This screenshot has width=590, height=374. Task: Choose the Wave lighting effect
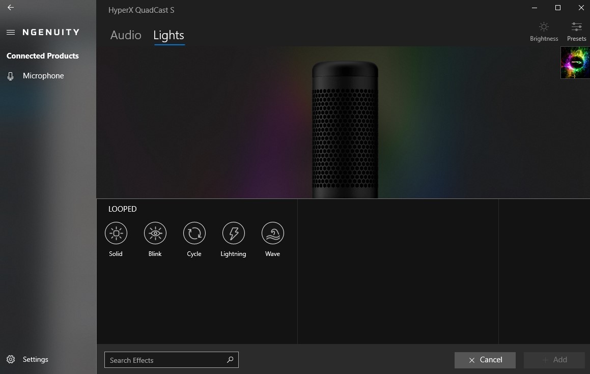[x=272, y=233]
